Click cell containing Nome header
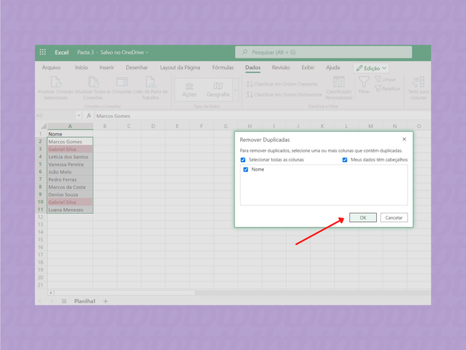Image resolution: width=466 pixels, height=350 pixels. tap(70, 134)
